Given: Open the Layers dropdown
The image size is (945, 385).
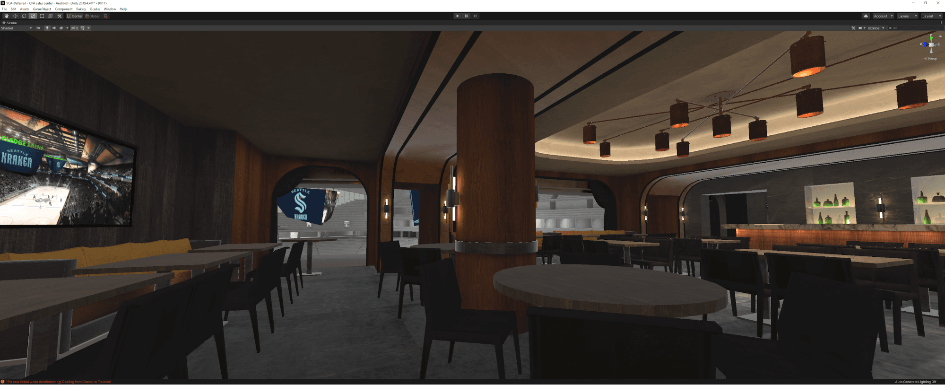Looking at the screenshot, I should point(907,16).
